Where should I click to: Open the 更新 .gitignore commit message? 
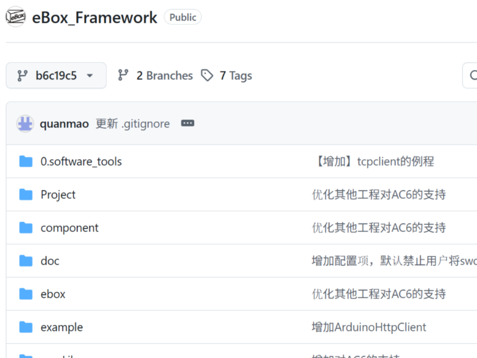132,124
